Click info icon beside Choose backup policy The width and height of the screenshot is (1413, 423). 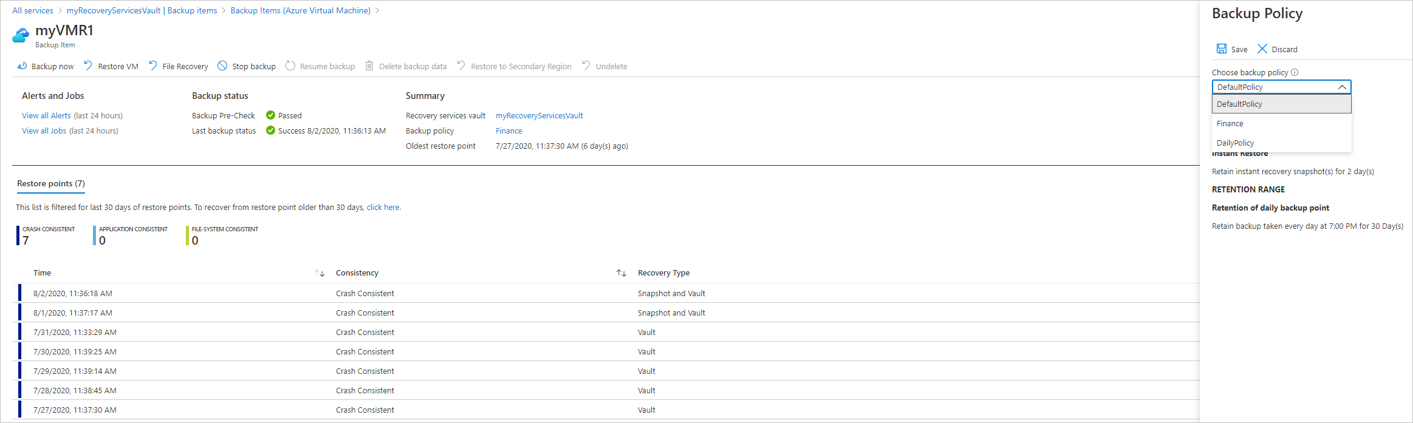[x=1295, y=72]
